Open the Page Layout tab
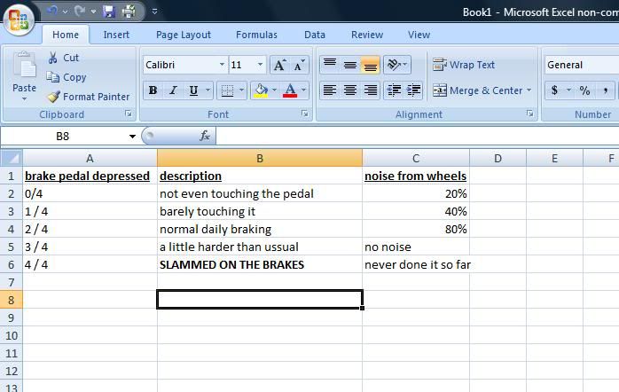619x392 pixels. [184, 35]
